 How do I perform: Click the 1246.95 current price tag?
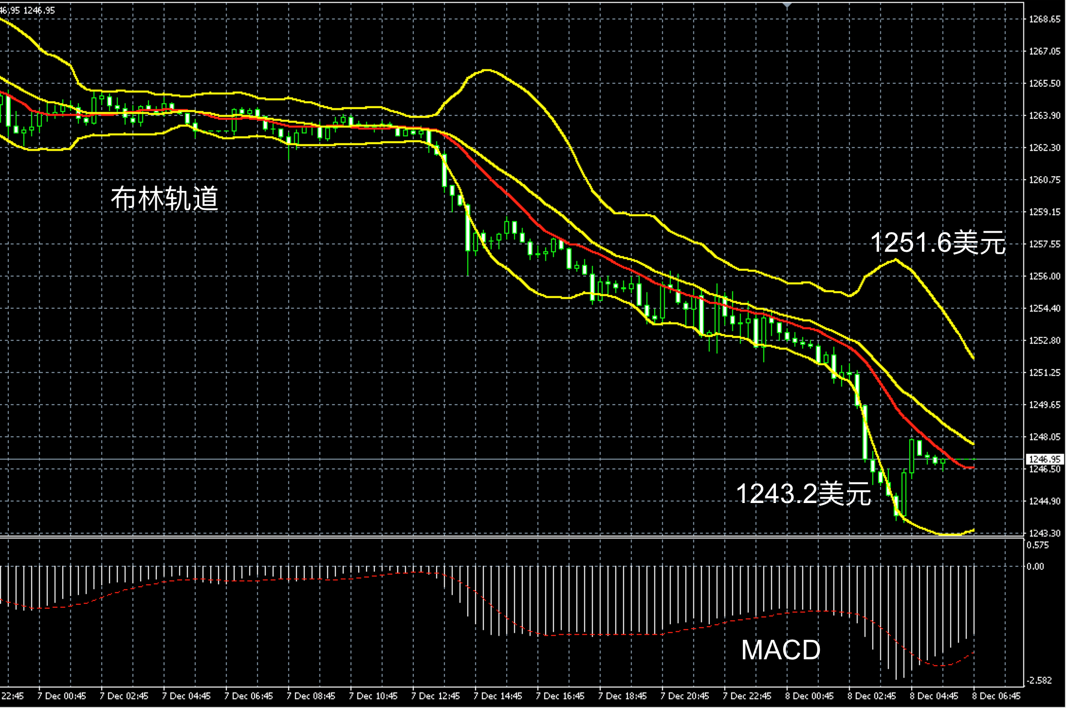1045,459
